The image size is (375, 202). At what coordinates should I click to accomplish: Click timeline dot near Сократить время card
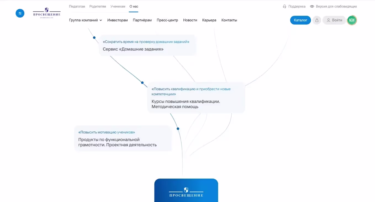click(94, 38)
